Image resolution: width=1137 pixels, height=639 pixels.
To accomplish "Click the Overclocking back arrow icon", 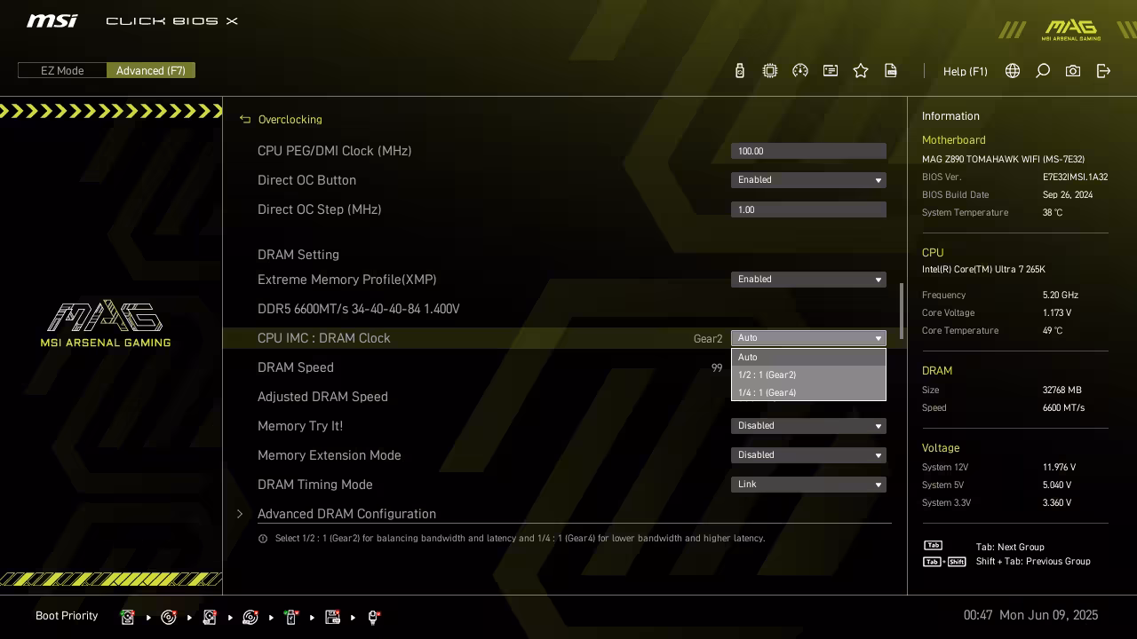I will 245,119.
